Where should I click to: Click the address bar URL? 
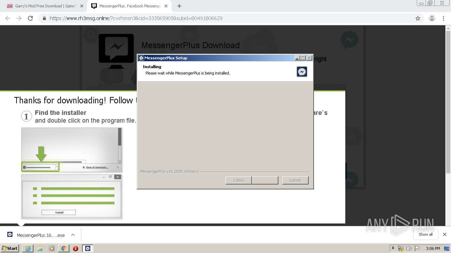(136, 18)
